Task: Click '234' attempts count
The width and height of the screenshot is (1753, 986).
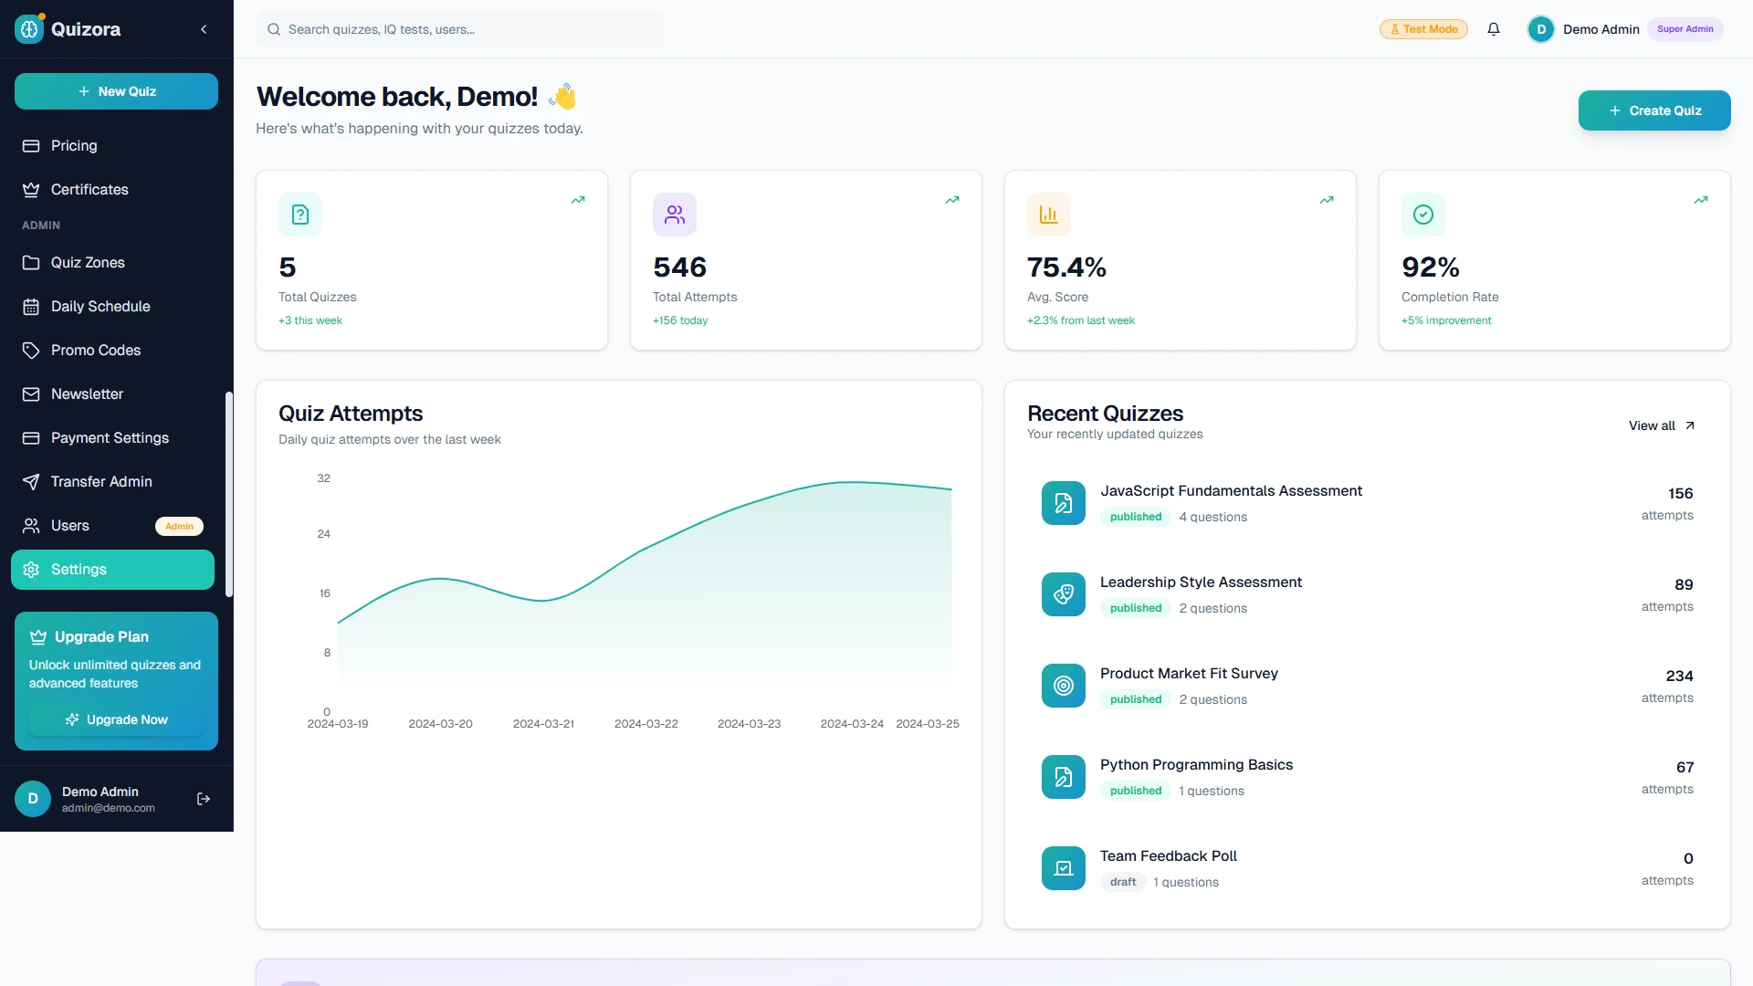Action: point(1680,676)
